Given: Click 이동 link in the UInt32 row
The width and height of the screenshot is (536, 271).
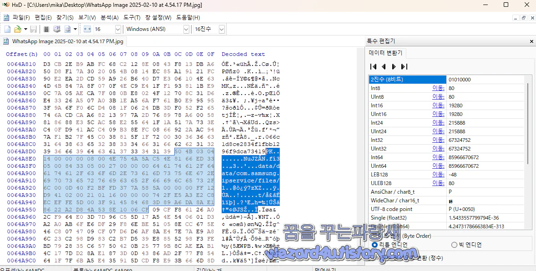Looking at the screenshot, I should click(x=439, y=148).
